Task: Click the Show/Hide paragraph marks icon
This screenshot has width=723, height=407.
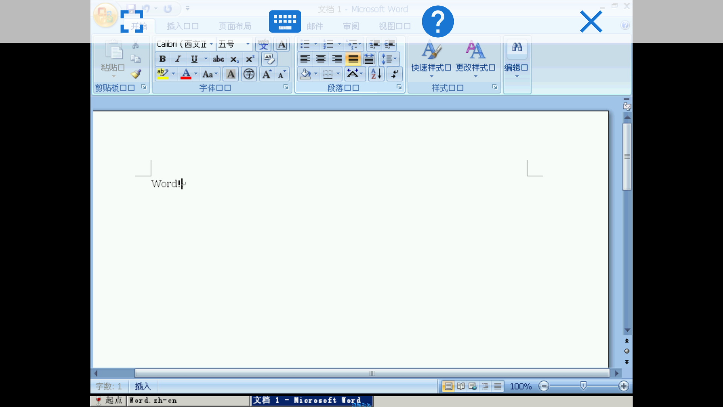Action: pos(394,74)
